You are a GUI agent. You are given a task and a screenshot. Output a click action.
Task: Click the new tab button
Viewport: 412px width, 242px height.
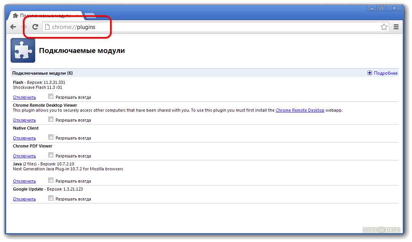pyautogui.click(x=90, y=16)
